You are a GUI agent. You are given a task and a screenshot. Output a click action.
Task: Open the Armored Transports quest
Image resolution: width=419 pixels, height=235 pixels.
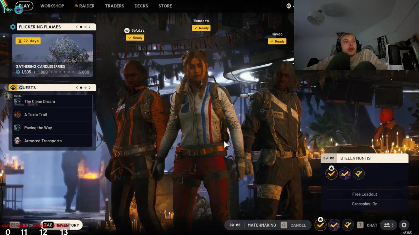pos(52,141)
